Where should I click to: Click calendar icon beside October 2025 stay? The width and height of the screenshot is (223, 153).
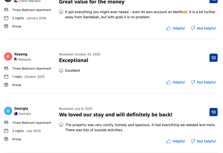click(6, 77)
